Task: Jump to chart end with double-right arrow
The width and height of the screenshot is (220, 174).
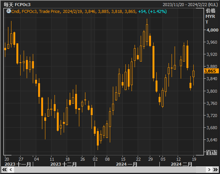Action: (215, 170)
